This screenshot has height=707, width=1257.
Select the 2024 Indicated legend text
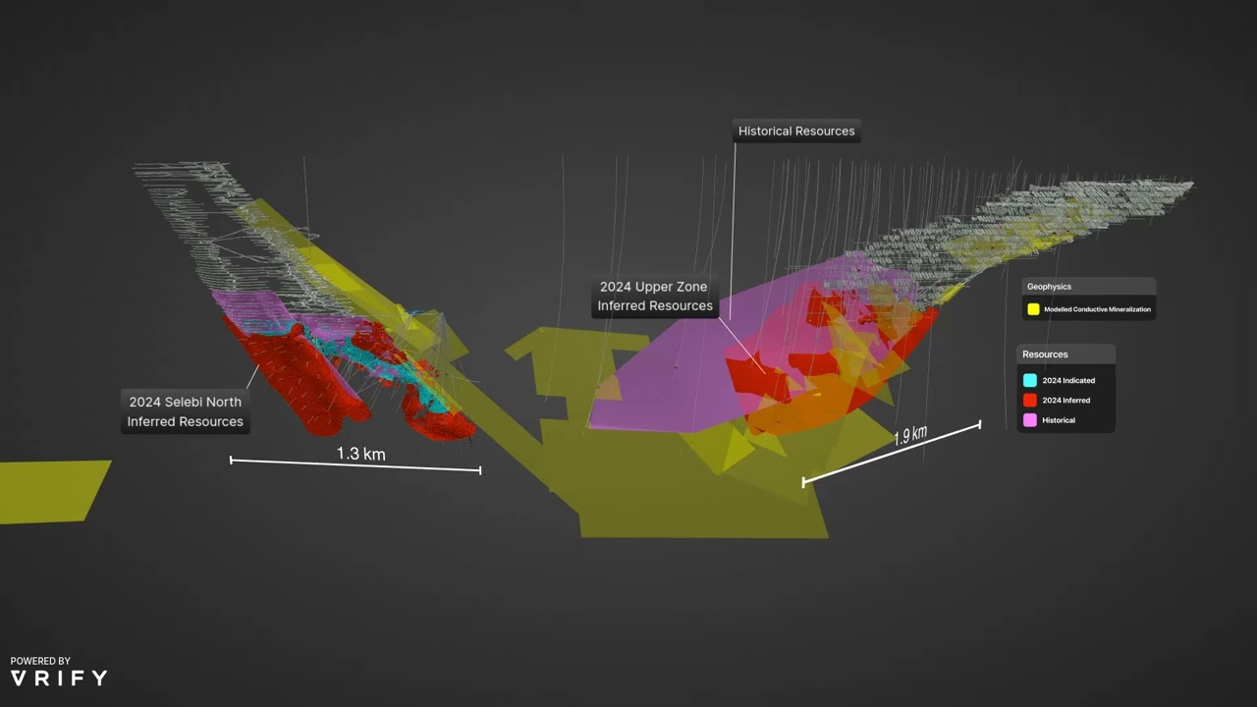(x=1068, y=380)
